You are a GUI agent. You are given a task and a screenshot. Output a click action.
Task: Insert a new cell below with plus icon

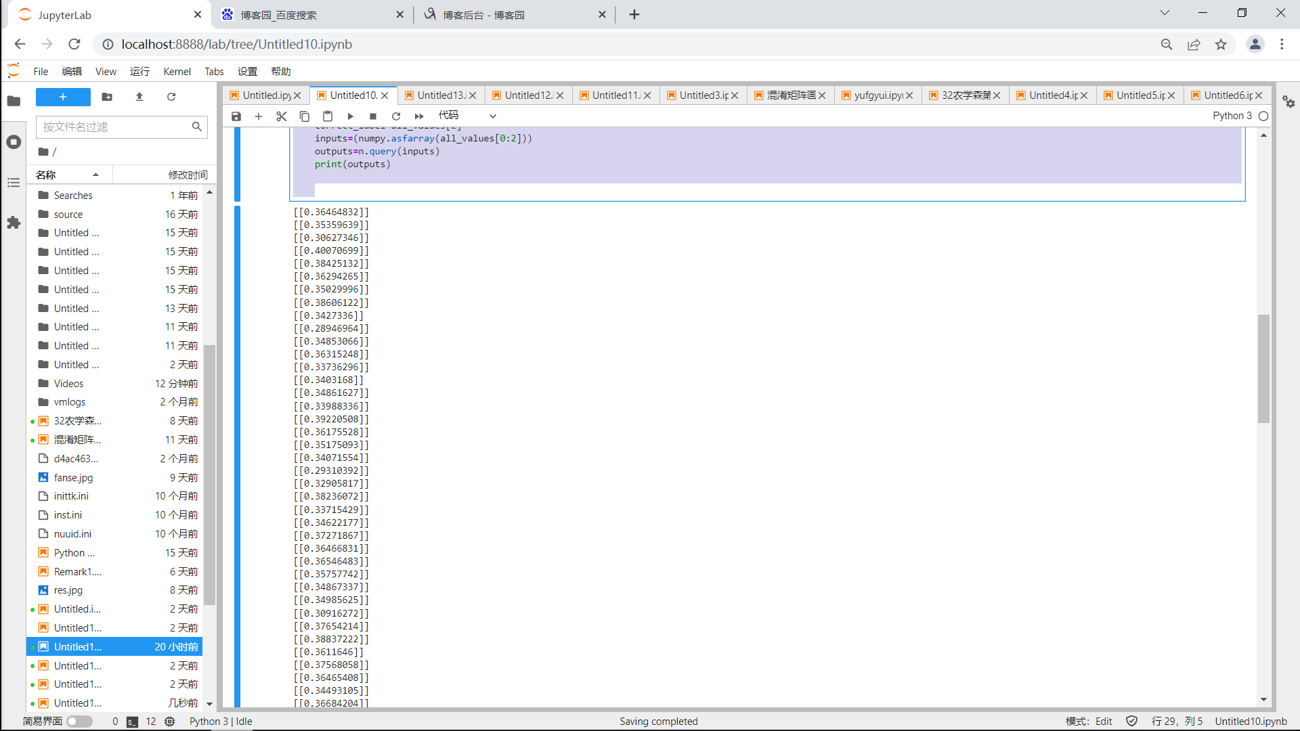(x=259, y=116)
